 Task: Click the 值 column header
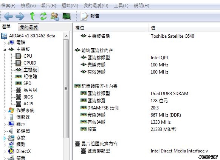coord(184,28)
